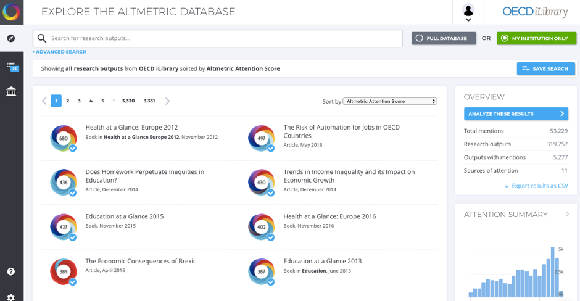Go to results page 3,330
580x301 pixels.
click(x=128, y=101)
